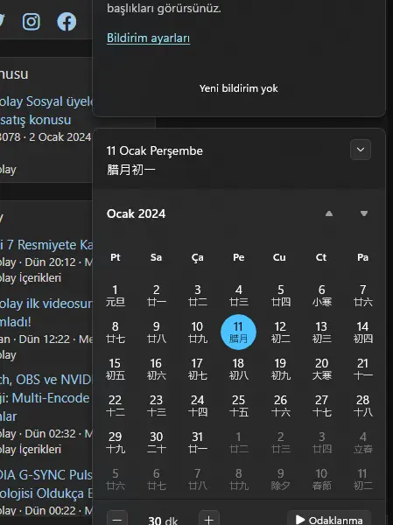Open the 'G-SYNC Puls' article link
Screen dimensions: 393x525
point(46,484)
